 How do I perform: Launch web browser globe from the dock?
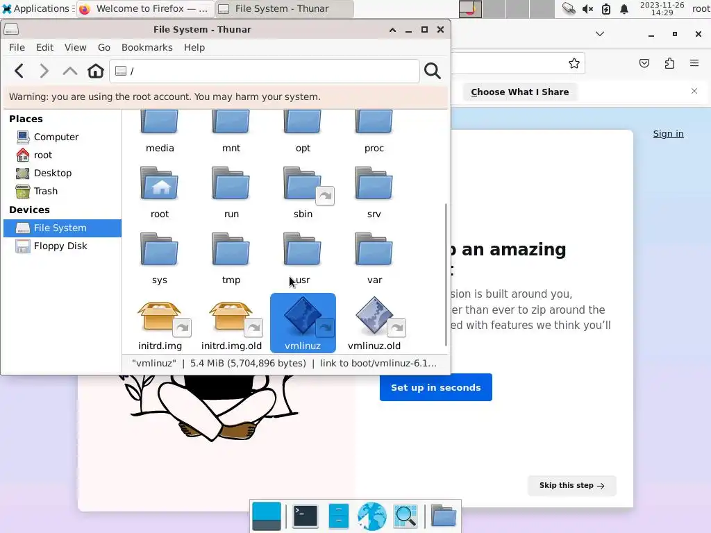(372, 516)
